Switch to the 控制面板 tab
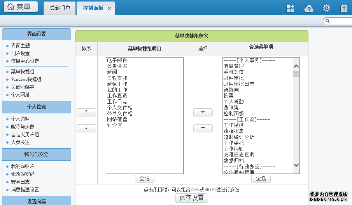The image size is (352, 205). (93, 8)
